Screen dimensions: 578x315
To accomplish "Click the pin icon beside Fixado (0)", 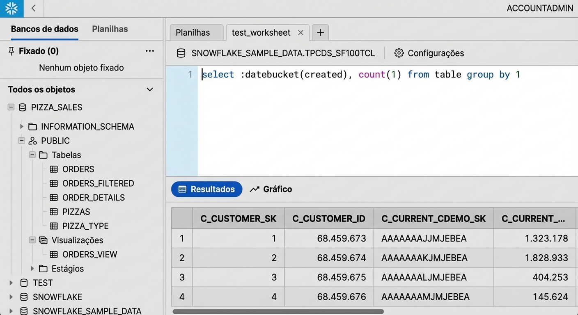I will click(11, 51).
